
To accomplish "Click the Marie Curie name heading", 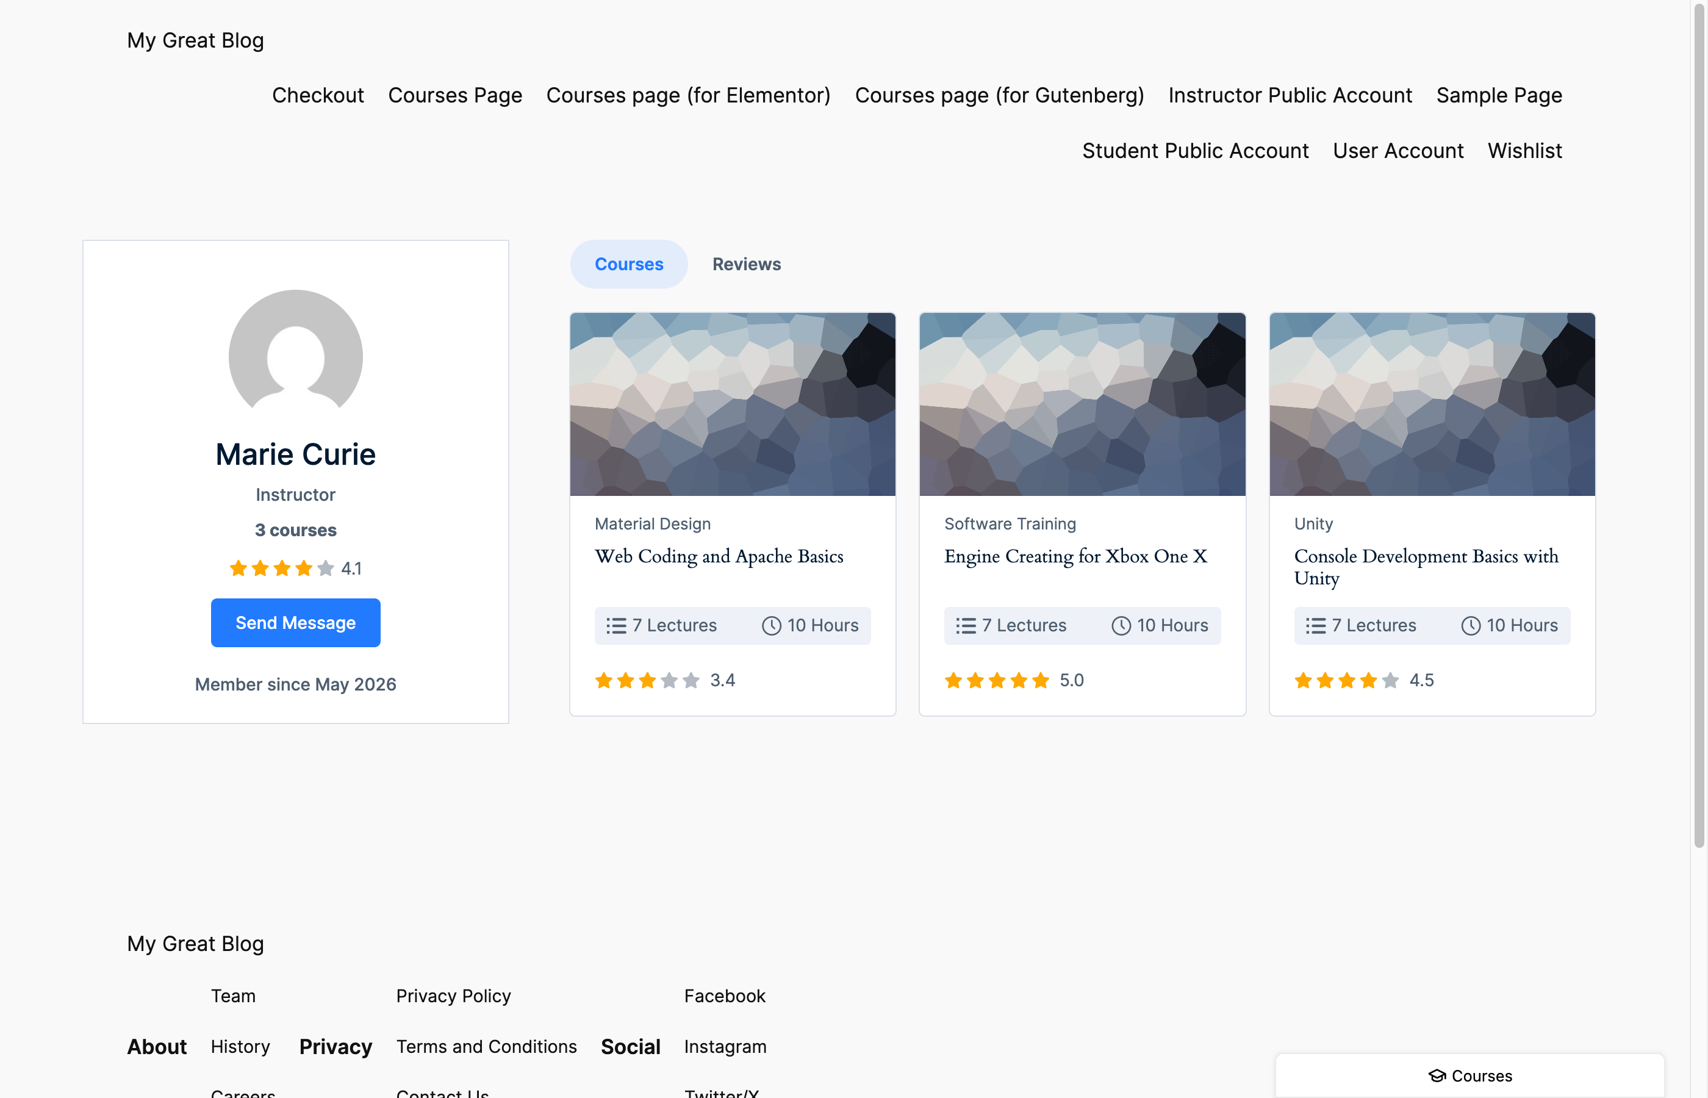I will tap(295, 454).
